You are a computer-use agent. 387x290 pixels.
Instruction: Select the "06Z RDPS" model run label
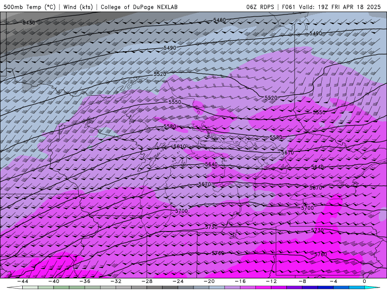point(260,7)
